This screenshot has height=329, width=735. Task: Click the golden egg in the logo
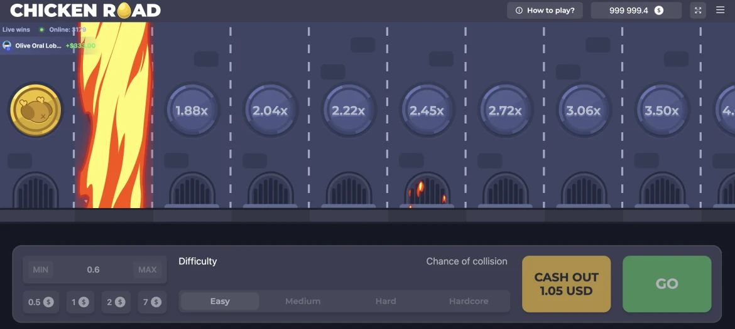click(124, 10)
